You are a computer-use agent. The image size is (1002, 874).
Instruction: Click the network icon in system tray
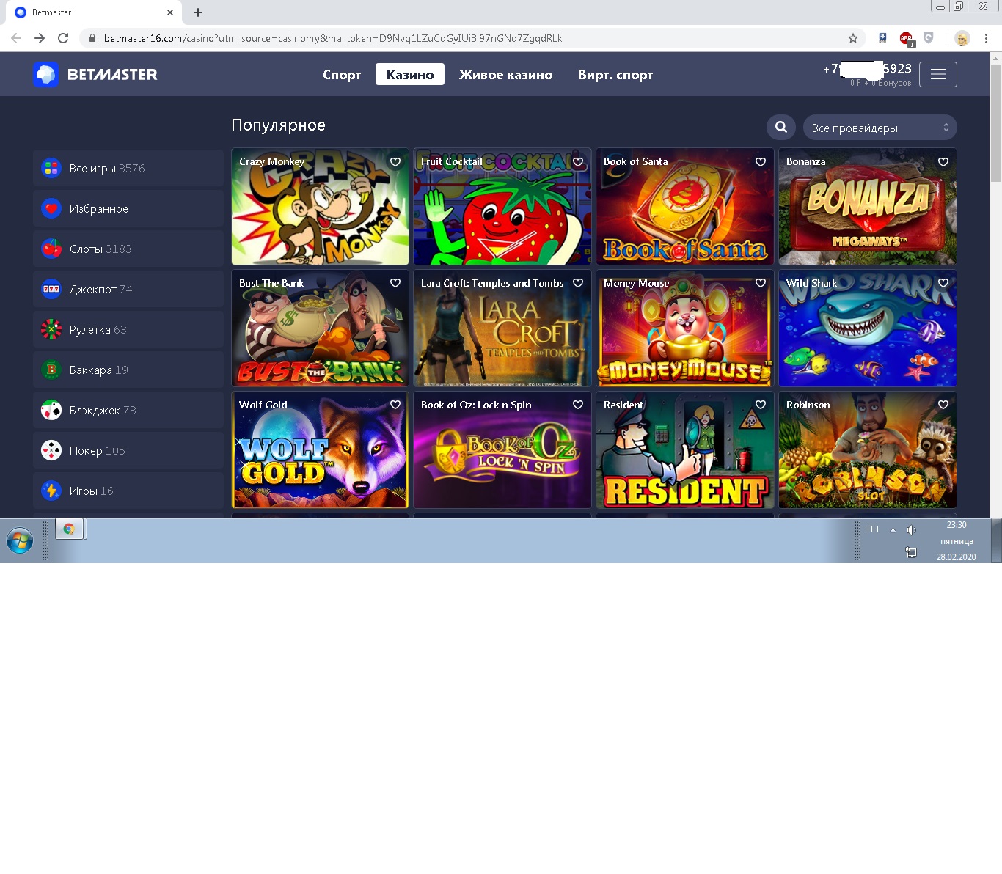pyautogui.click(x=911, y=552)
